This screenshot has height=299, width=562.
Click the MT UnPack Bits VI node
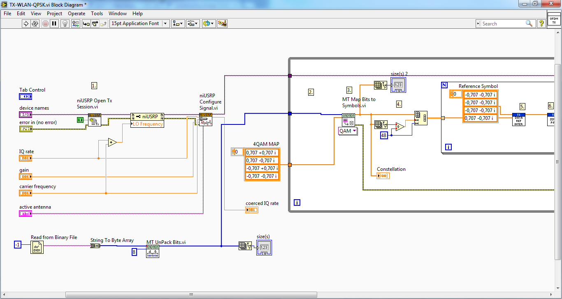click(x=153, y=251)
